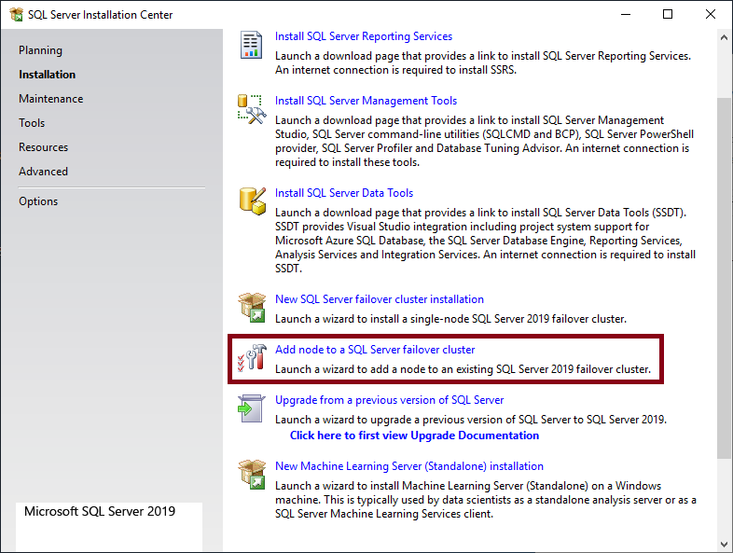This screenshot has width=733, height=553.
Task: Click text 'SQL Server Machine Learning Services client.'
Action: [384, 514]
